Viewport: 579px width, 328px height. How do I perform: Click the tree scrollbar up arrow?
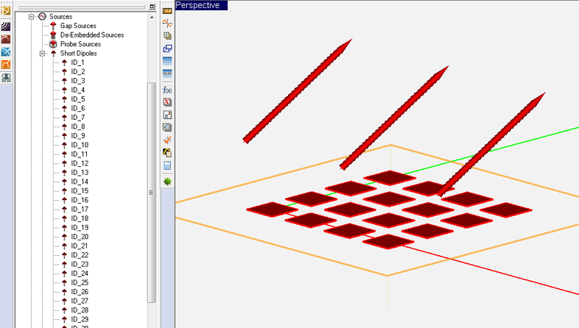pos(152,17)
